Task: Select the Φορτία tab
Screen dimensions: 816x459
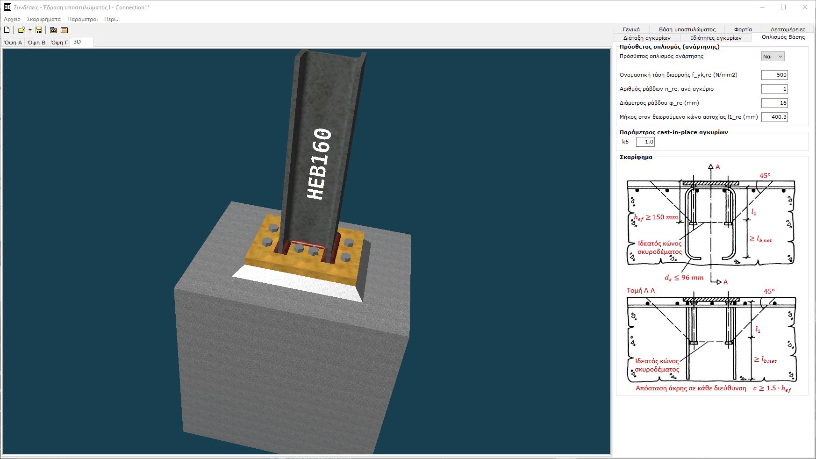Action: tap(743, 29)
